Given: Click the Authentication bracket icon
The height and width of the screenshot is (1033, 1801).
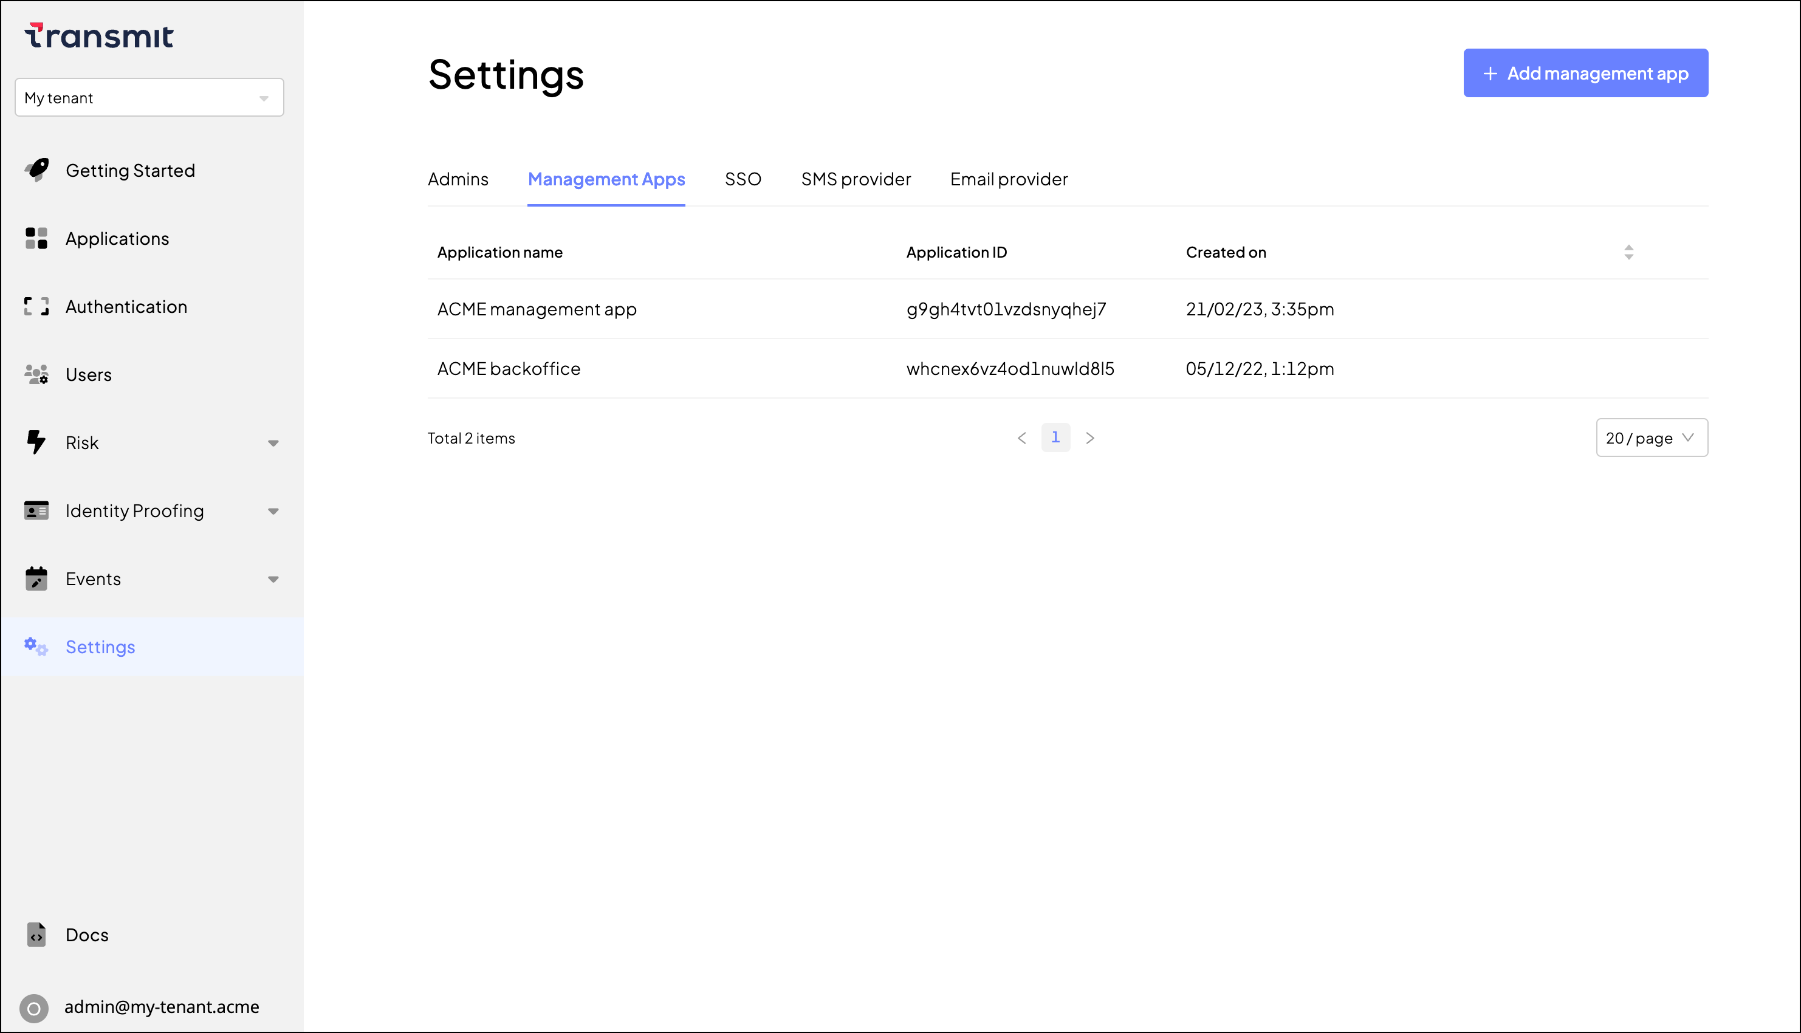Looking at the screenshot, I should (x=36, y=306).
